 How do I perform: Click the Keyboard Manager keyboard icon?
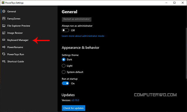click(4, 40)
